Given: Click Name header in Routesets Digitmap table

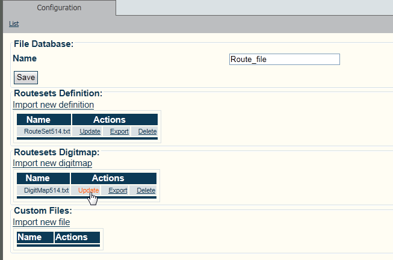Looking at the screenshot, I should pos(37,178).
